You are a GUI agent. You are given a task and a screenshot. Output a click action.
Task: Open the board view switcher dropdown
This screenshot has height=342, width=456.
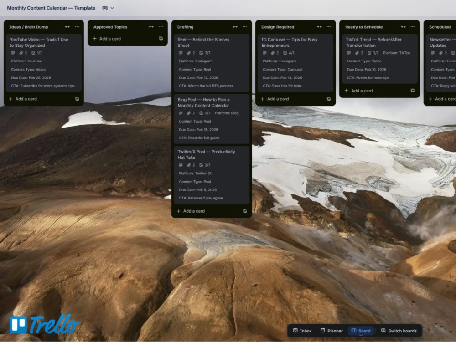pyautogui.click(x=108, y=8)
